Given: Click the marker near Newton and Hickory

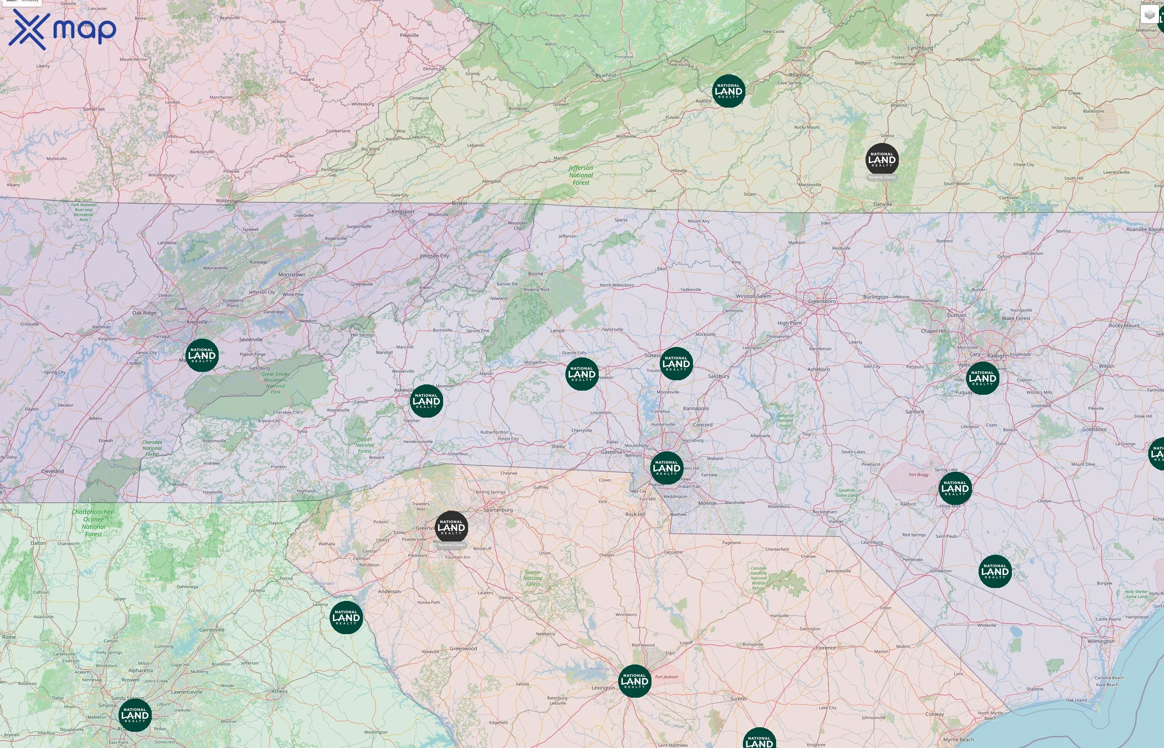Looking at the screenshot, I should 582,374.
